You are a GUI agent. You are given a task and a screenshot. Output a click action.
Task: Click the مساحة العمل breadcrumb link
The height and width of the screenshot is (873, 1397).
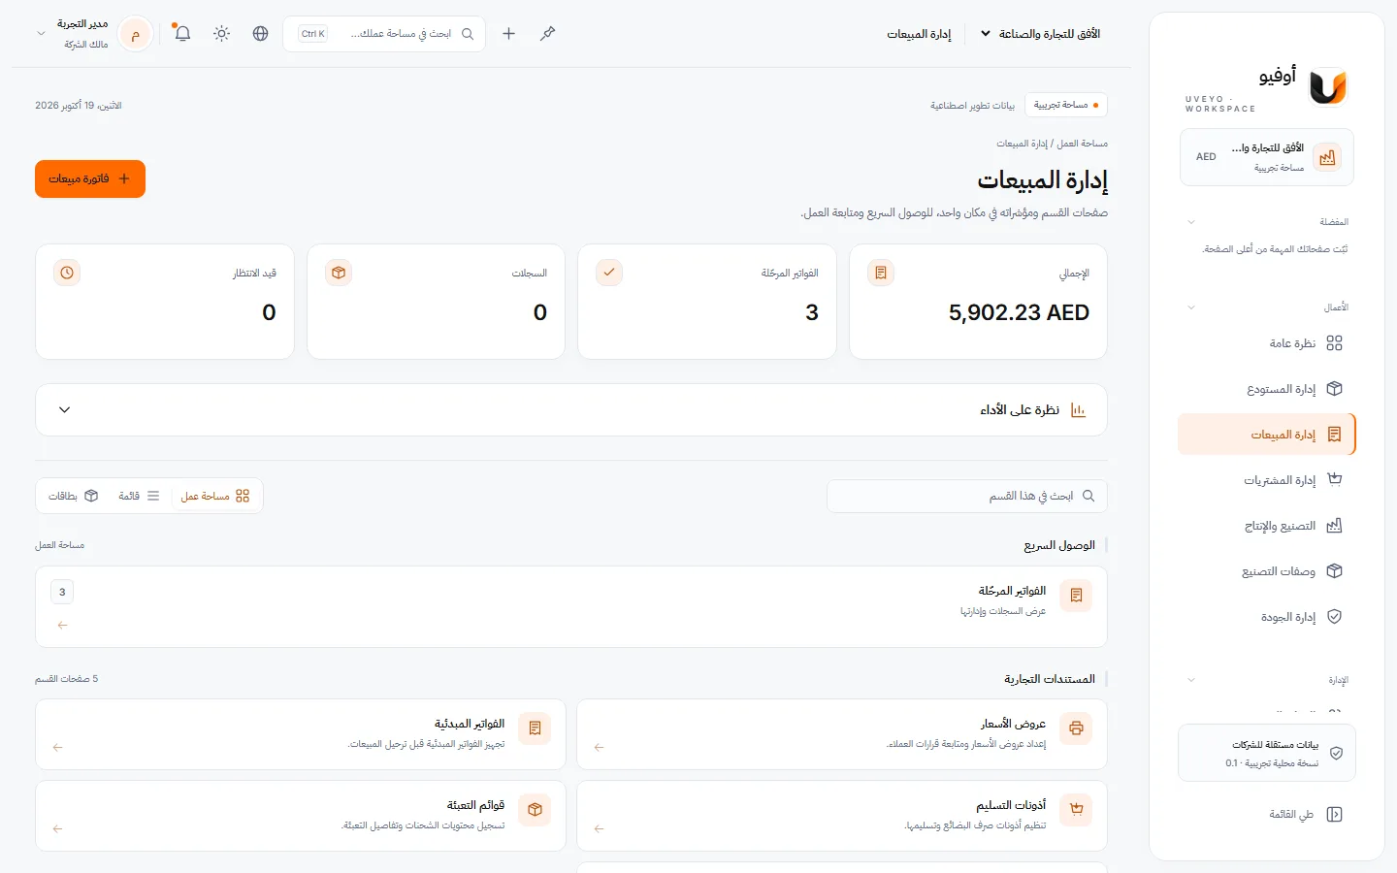[1083, 144]
